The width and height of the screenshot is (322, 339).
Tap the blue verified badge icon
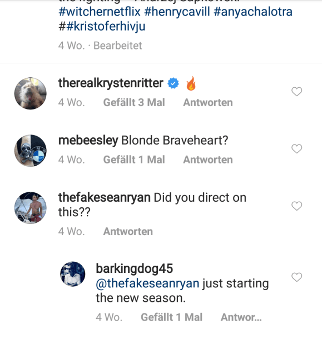coord(173,83)
